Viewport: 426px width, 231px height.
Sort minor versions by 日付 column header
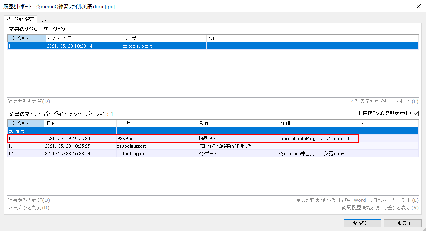point(80,123)
